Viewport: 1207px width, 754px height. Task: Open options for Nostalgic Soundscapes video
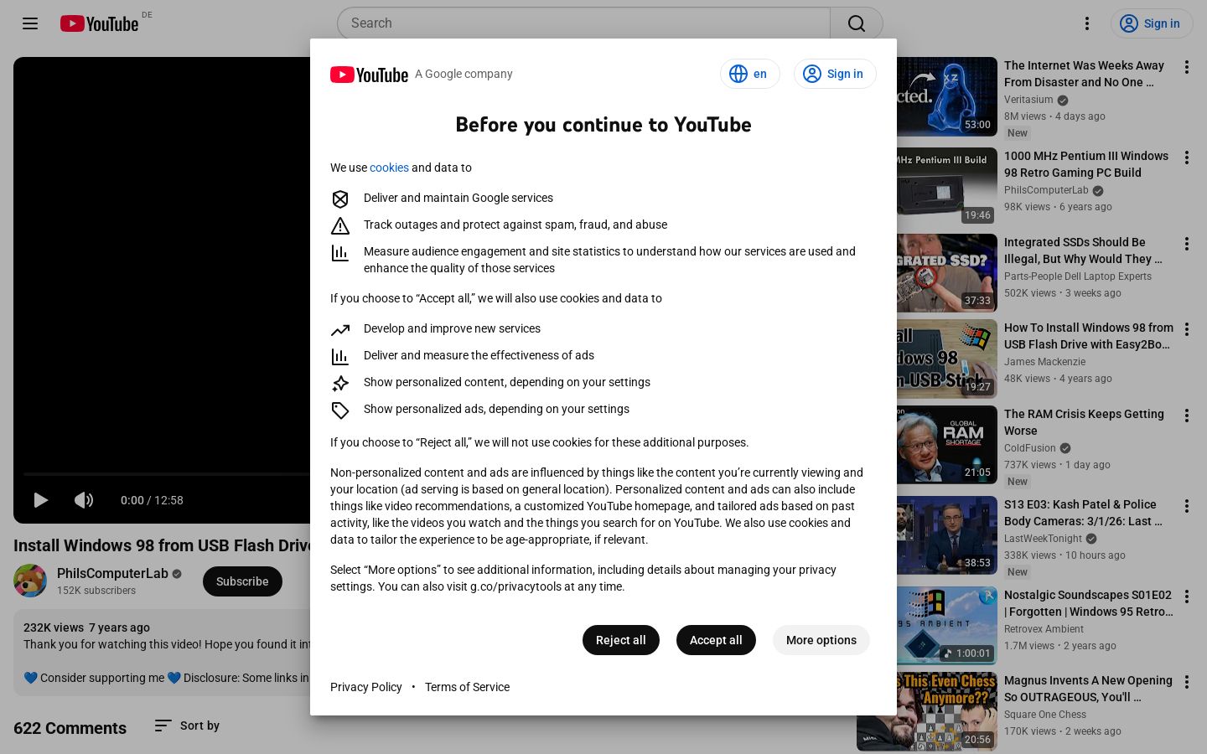coord(1187,596)
